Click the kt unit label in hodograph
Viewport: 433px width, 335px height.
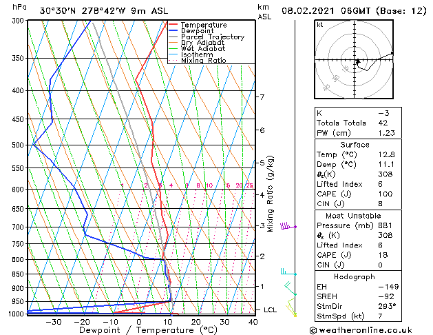coord(320,25)
